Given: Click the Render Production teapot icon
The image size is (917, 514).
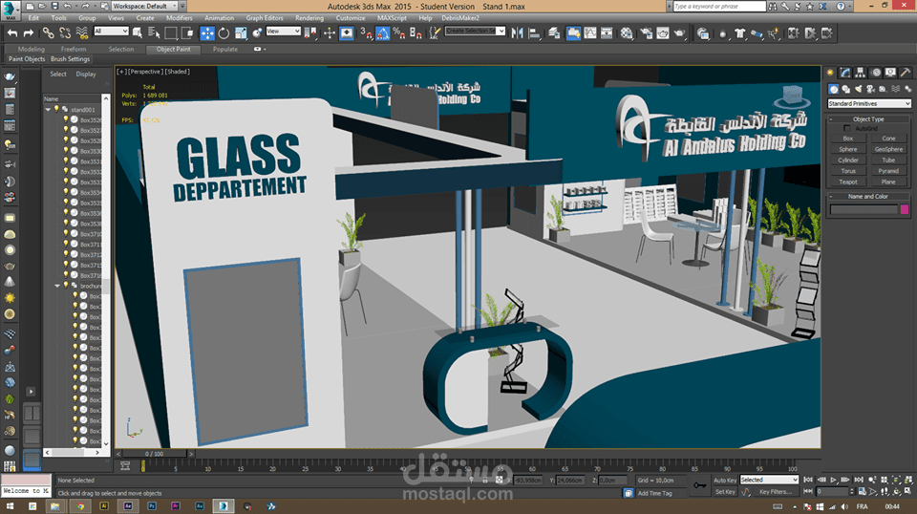Looking at the screenshot, I should click(x=679, y=33).
